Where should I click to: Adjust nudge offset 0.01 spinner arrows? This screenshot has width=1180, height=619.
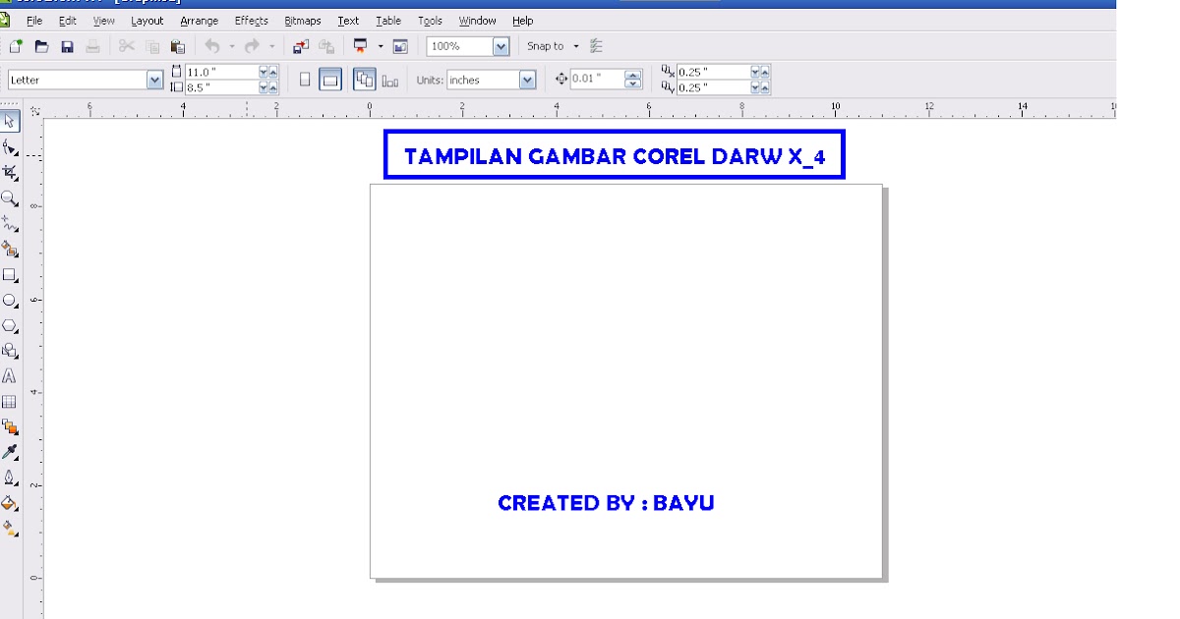633,80
